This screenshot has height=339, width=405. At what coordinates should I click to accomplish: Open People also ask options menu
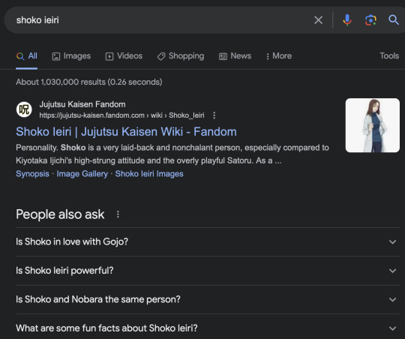tap(118, 214)
